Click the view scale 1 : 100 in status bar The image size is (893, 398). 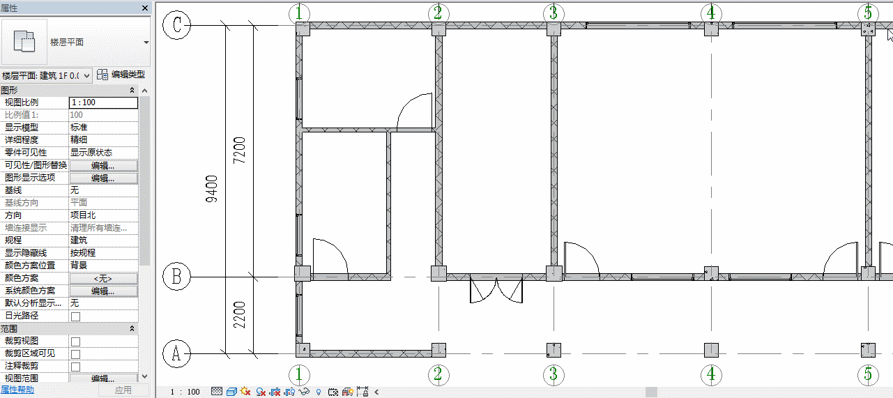[x=185, y=392]
